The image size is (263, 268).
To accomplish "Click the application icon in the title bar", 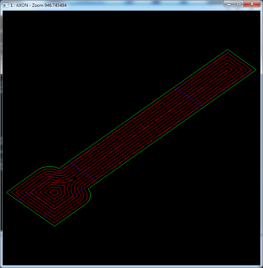I will point(5,5).
